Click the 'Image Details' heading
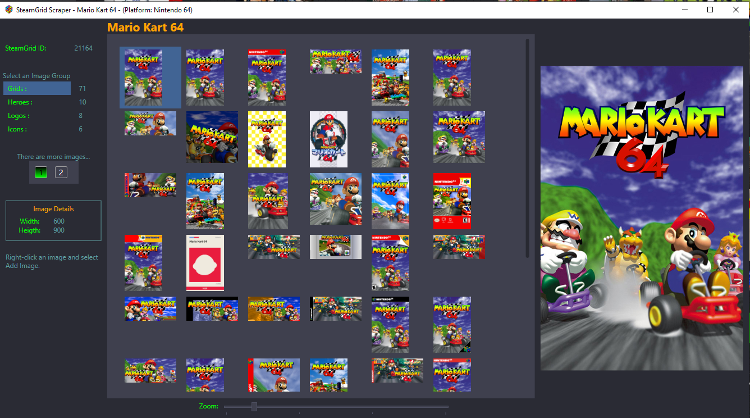The image size is (750, 418). pyautogui.click(x=53, y=209)
